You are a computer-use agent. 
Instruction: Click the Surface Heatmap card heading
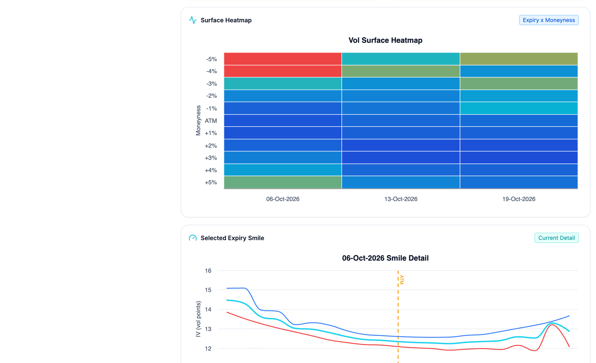(226, 20)
